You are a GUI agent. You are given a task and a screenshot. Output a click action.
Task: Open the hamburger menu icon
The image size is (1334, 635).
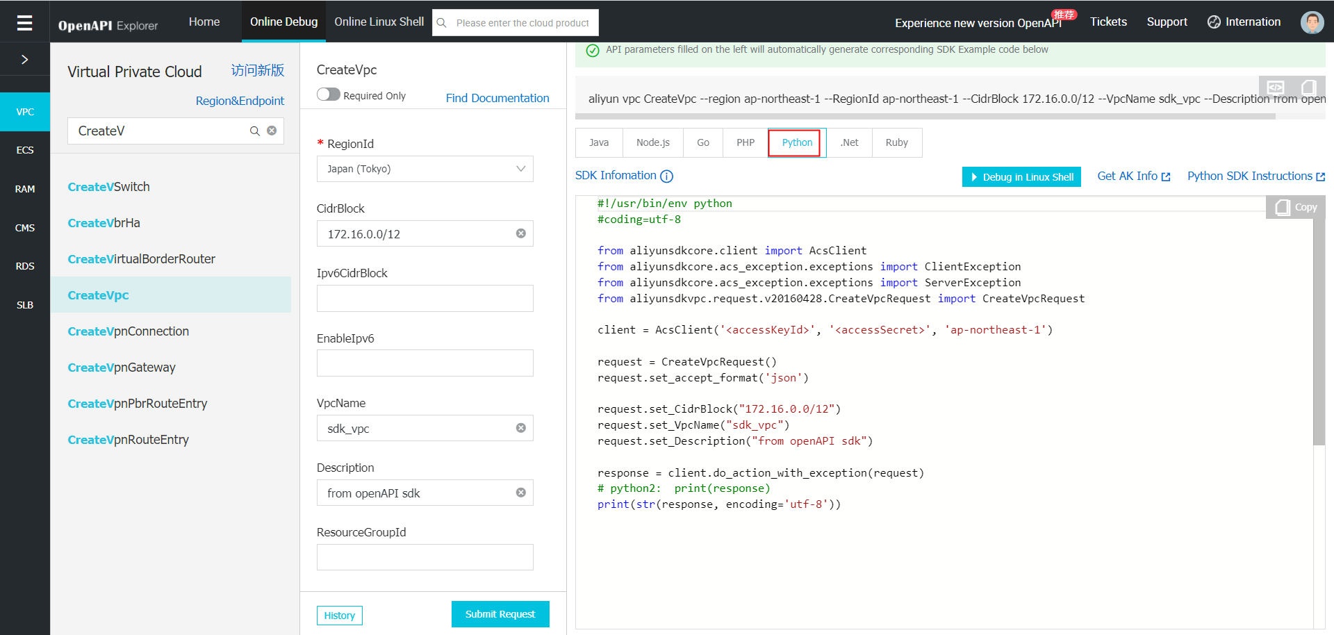tap(24, 23)
